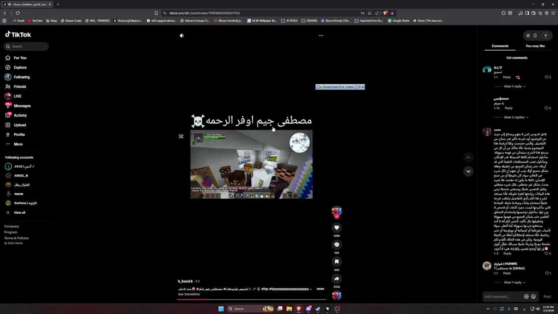Seek in the video progress bar
558x314 pixels.
coord(252,300)
